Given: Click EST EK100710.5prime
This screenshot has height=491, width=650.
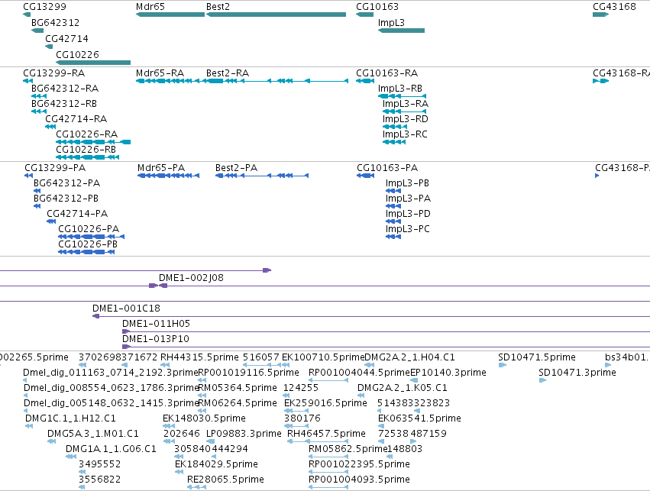Looking at the screenshot, I should click(x=286, y=365).
